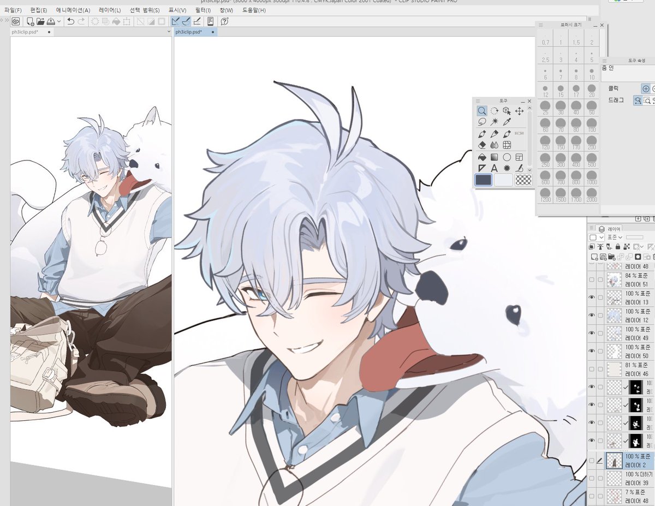Select the Text tool letter A
The width and height of the screenshot is (655, 506).
(x=495, y=168)
